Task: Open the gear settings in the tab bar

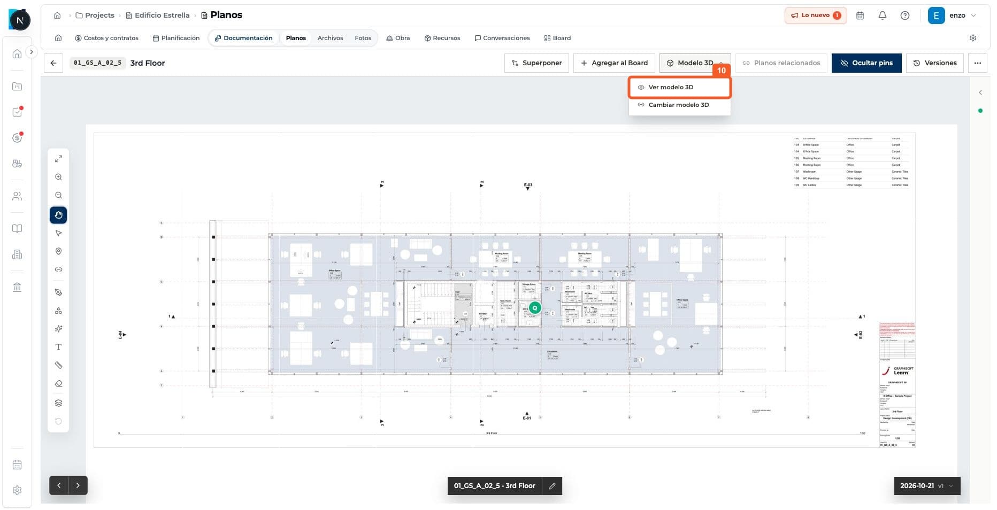Action: [x=973, y=38]
